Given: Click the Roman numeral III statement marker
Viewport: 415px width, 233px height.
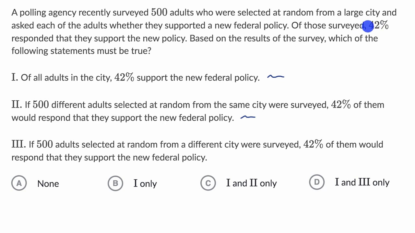Looking at the screenshot, I should tap(18, 144).
